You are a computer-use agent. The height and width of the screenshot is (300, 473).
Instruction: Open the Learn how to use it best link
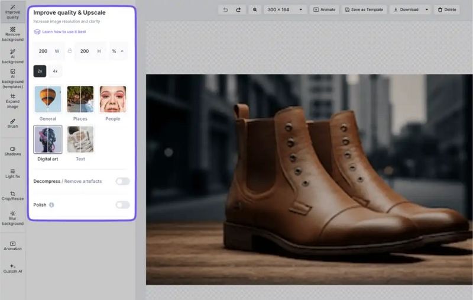point(64,32)
